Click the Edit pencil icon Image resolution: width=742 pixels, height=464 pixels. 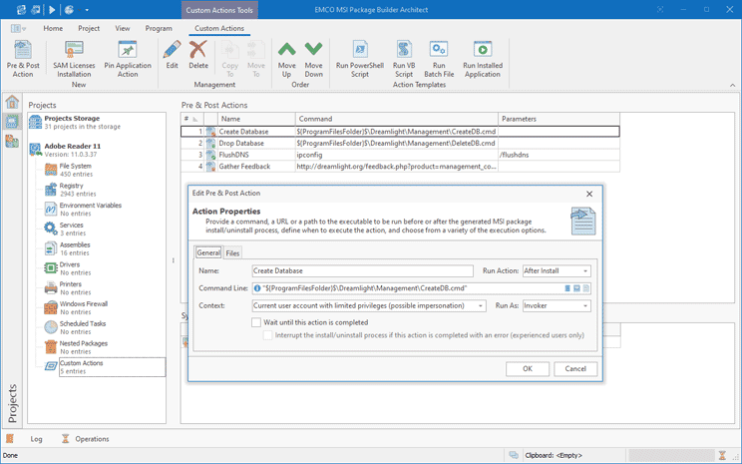point(173,50)
